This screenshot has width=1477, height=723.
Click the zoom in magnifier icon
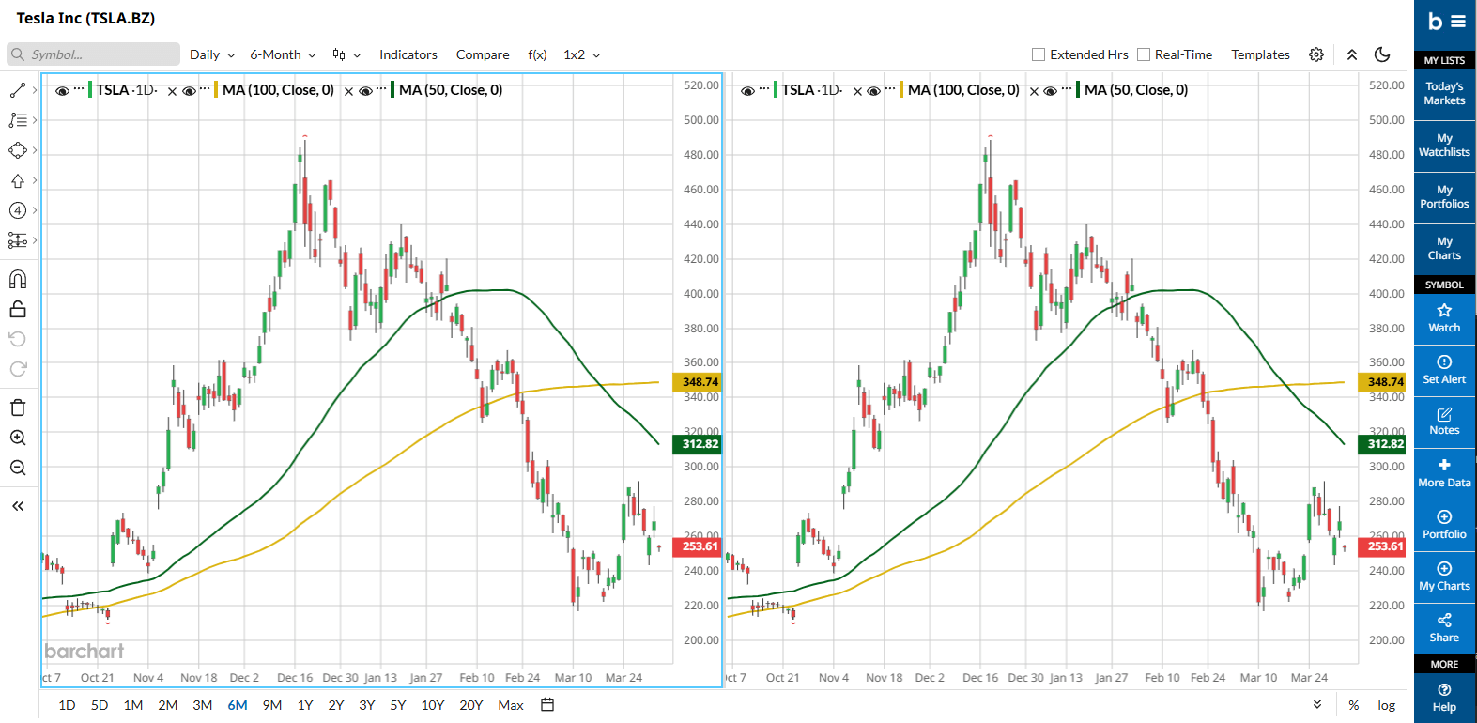[18, 438]
